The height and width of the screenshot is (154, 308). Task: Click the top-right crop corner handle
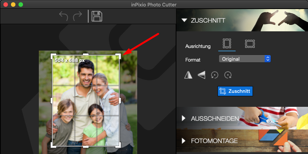(x=119, y=56)
